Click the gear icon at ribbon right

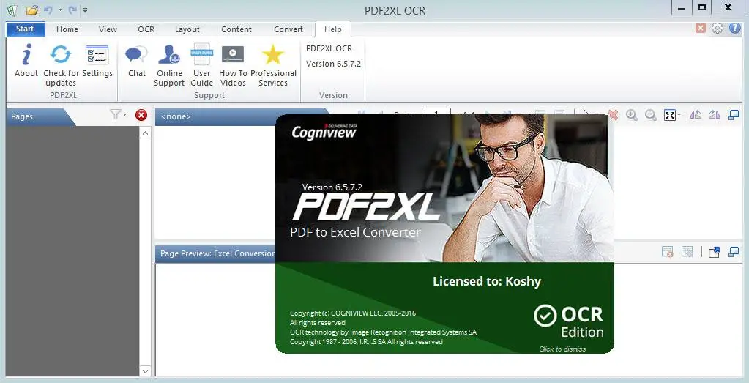tap(718, 28)
